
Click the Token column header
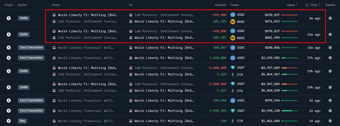[235, 5]
